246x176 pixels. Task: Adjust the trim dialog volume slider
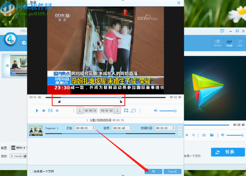(168, 111)
